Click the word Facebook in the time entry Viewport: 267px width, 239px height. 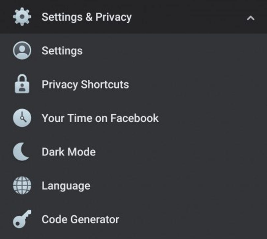tap(135, 118)
